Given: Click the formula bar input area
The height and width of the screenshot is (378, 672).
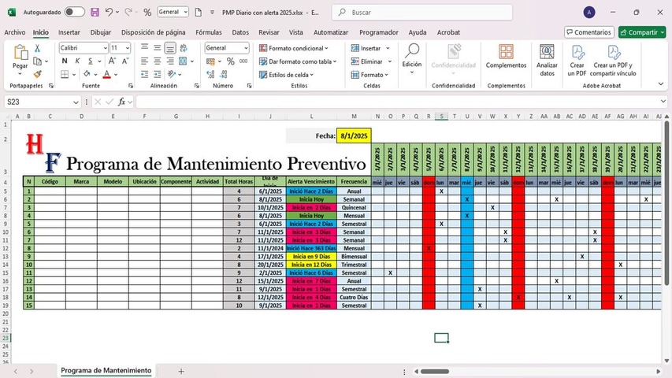Looking at the screenshot, I should click(x=399, y=102).
